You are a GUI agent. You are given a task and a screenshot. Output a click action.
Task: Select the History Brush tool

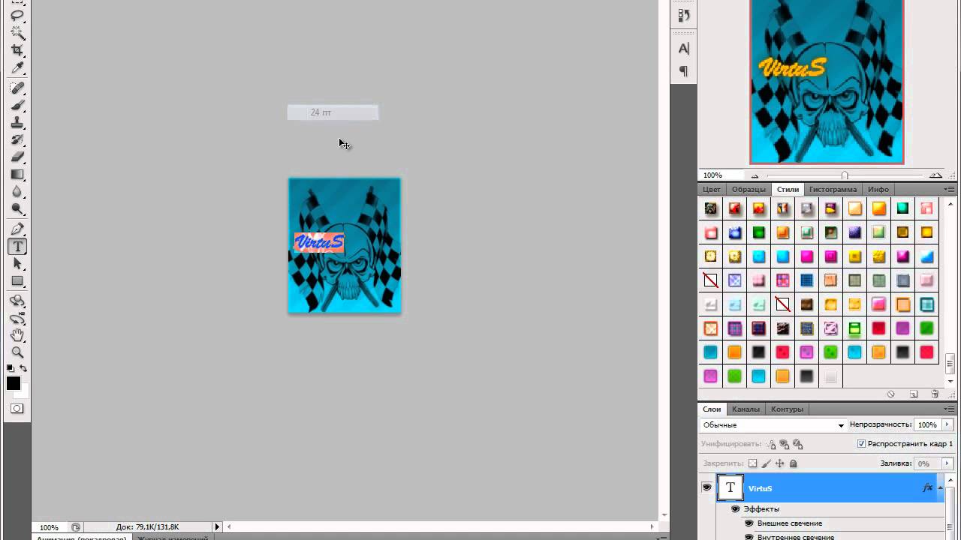tap(17, 139)
